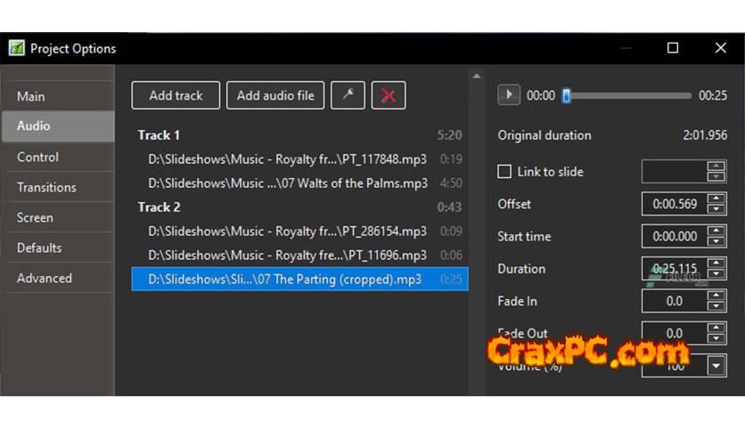Image resolution: width=745 pixels, height=431 pixels.
Task: Select the Track 2 header row
Action: pos(299,207)
